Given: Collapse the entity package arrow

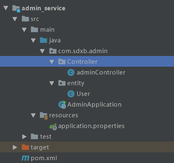Looking at the screenshot, I should point(52,83).
